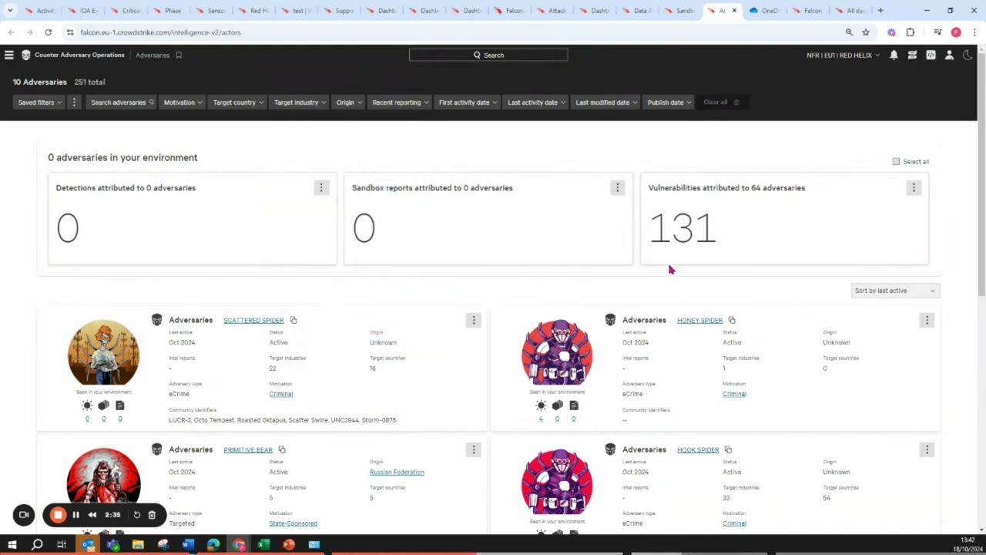Screen dimensions: 986x555
Task: Click the State-Sponsored motivation link
Action: (x=293, y=523)
